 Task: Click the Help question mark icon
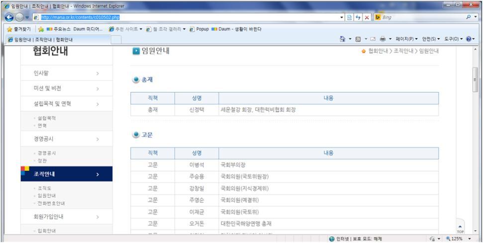(x=469, y=39)
